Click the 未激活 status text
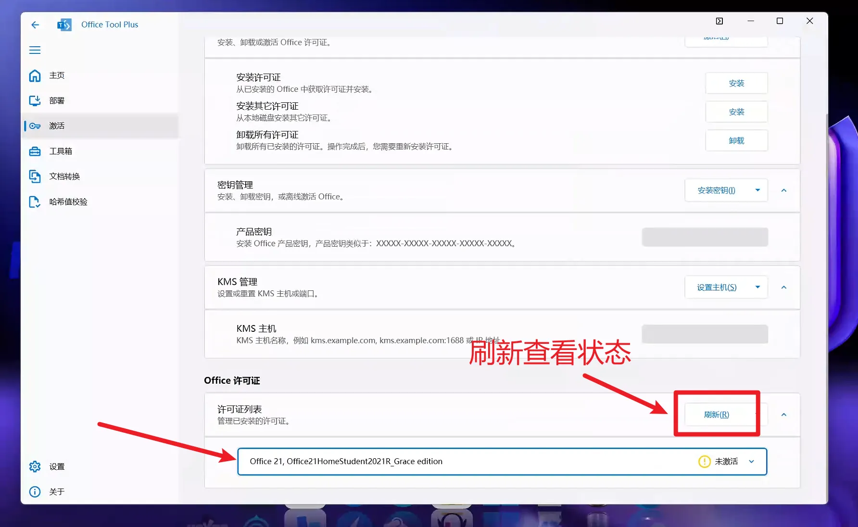The width and height of the screenshot is (858, 527). [x=726, y=462]
